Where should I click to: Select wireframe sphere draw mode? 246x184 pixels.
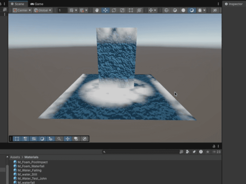(x=166, y=11)
